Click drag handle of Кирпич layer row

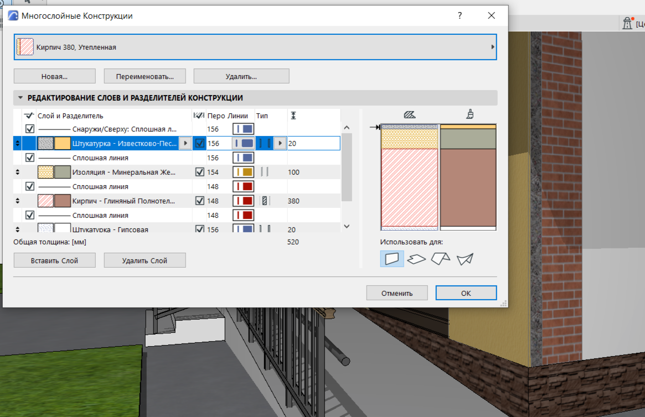point(18,201)
